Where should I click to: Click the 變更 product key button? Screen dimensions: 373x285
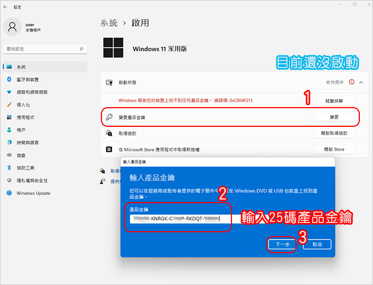tap(334, 117)
